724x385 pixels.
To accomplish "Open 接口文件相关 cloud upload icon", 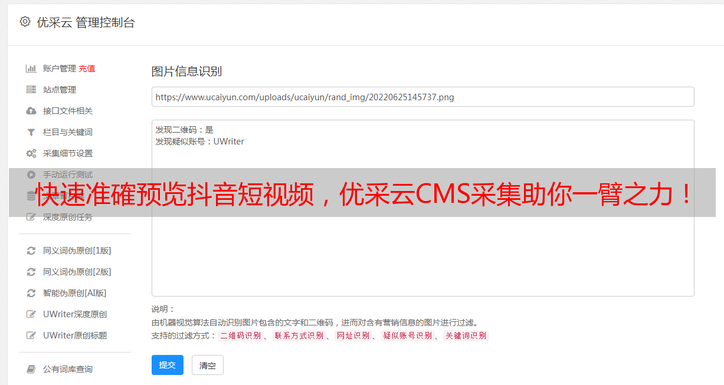I will click(x=31, y=111).
